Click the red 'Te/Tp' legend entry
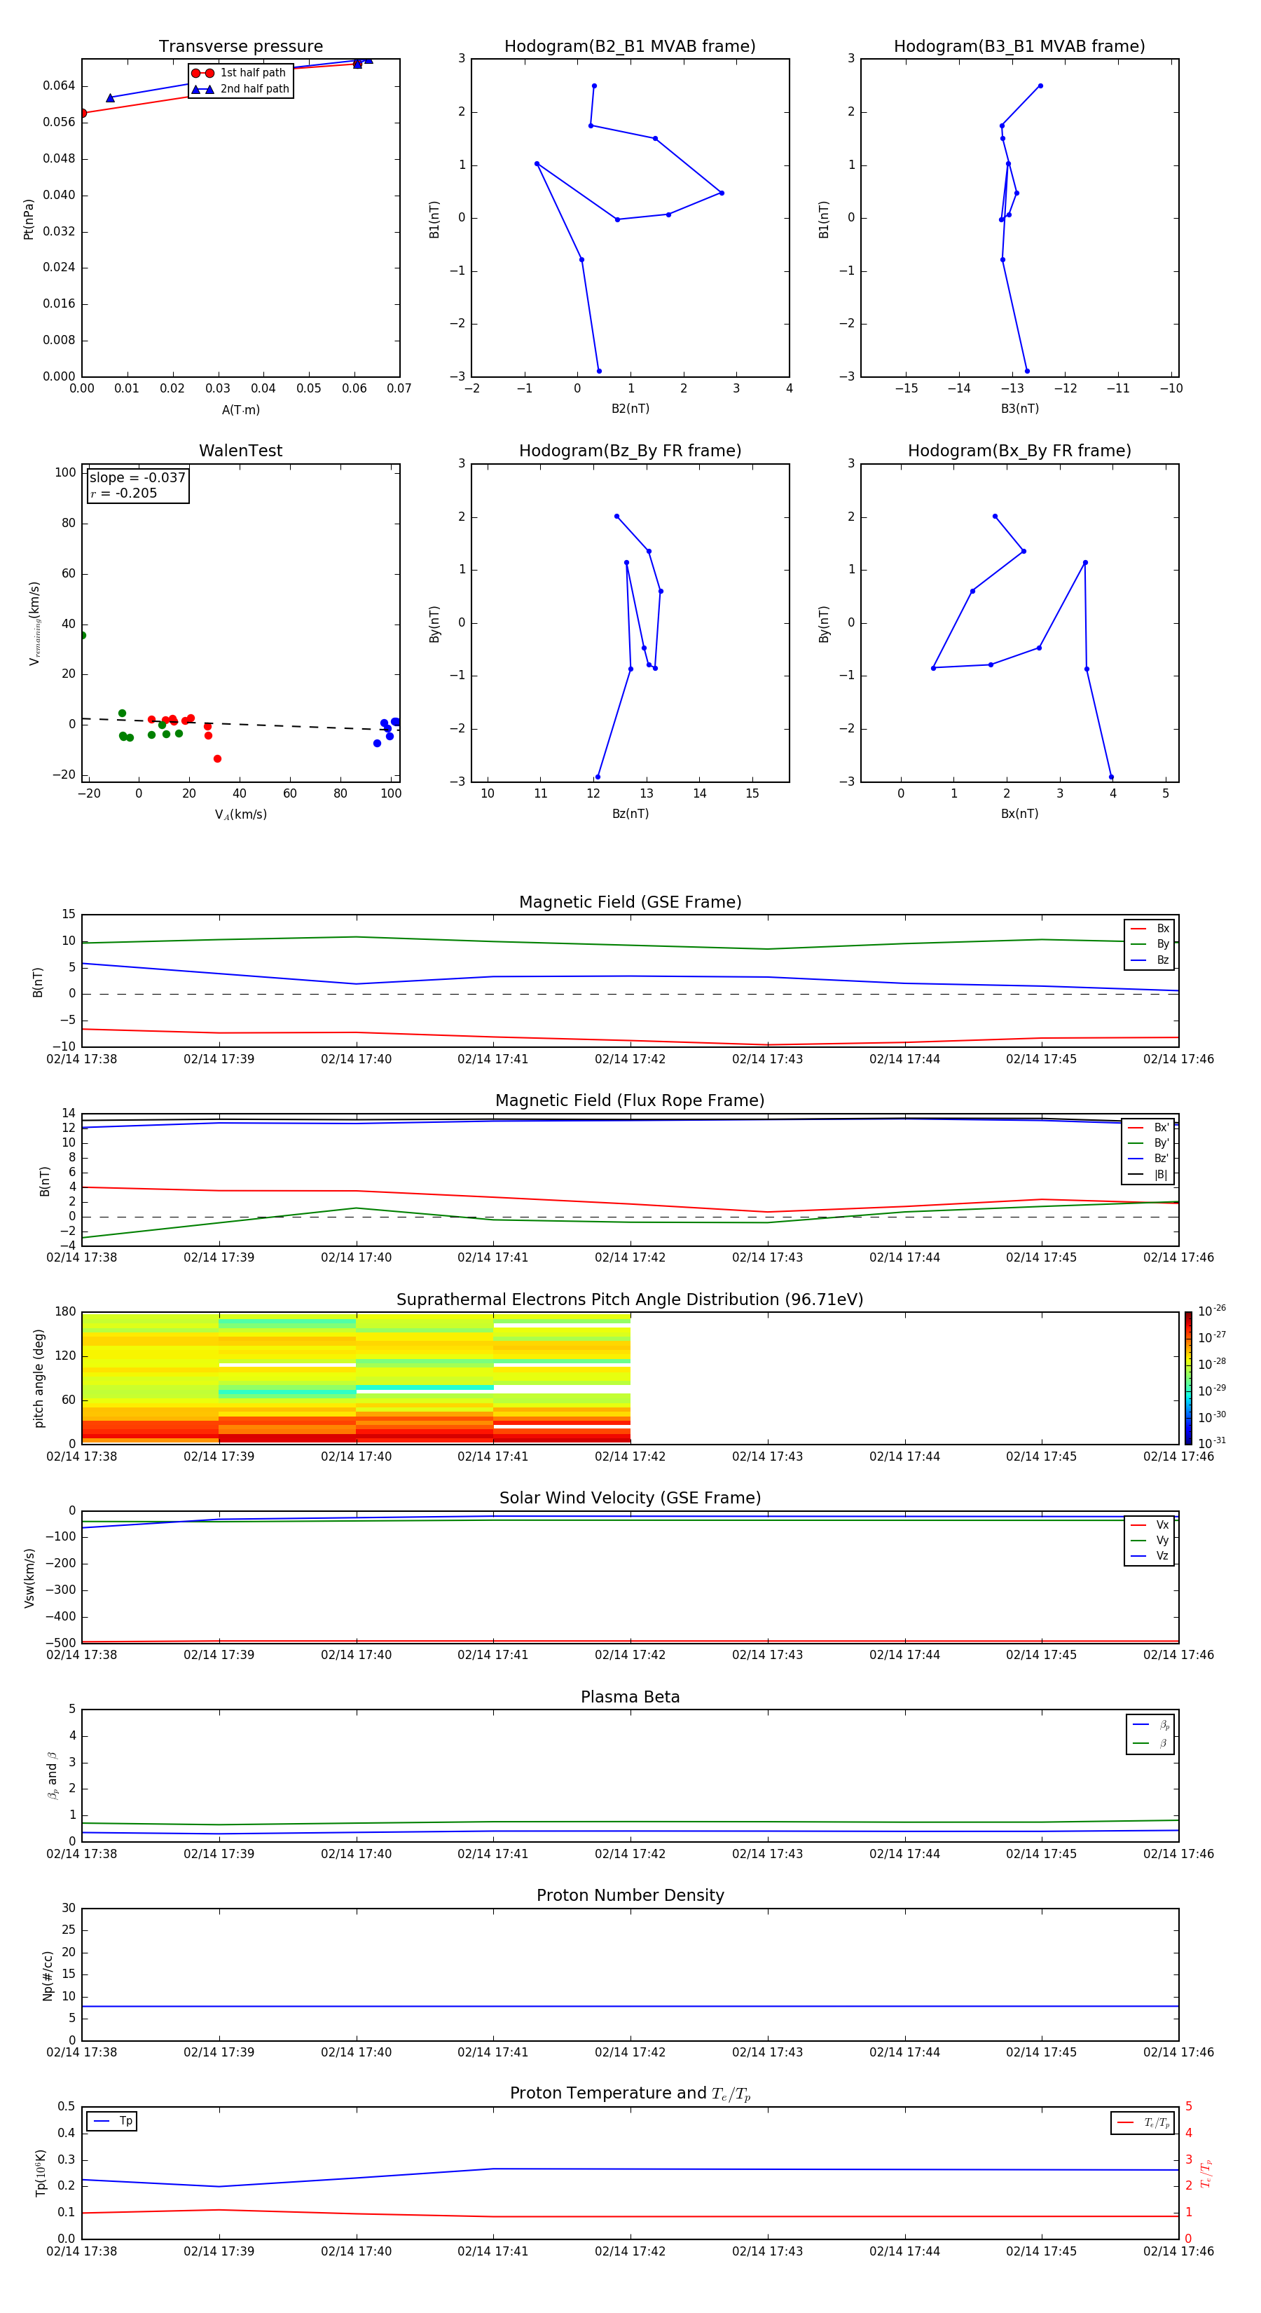 pos(1143,2122)
